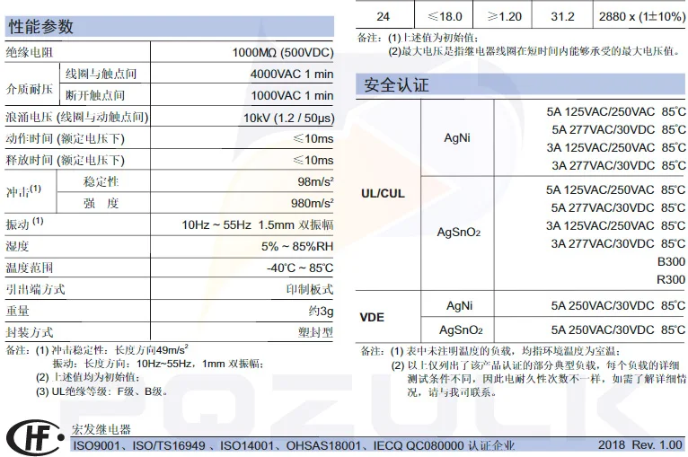Image resolution: width=688 pixels, height=457 pixels.
Task: Click the 湿度 row label
Action: (x=18, y=247)
